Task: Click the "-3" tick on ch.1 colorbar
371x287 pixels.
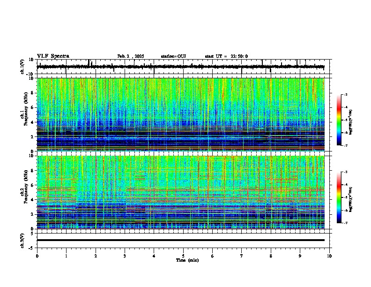Action: (345, 94)
